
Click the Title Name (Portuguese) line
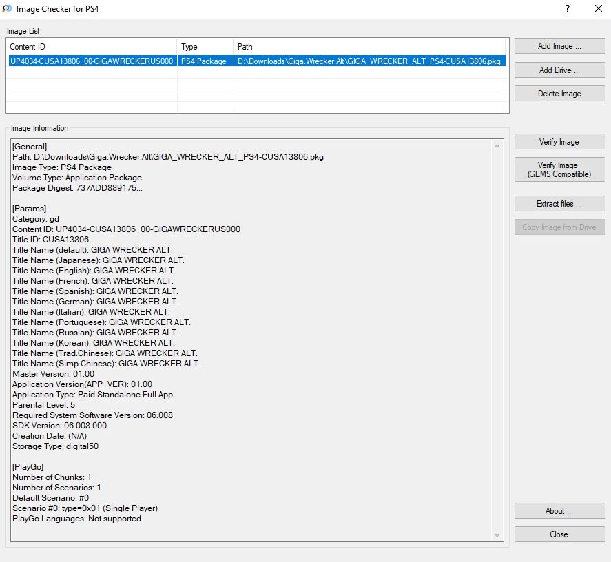pos(101,322)
